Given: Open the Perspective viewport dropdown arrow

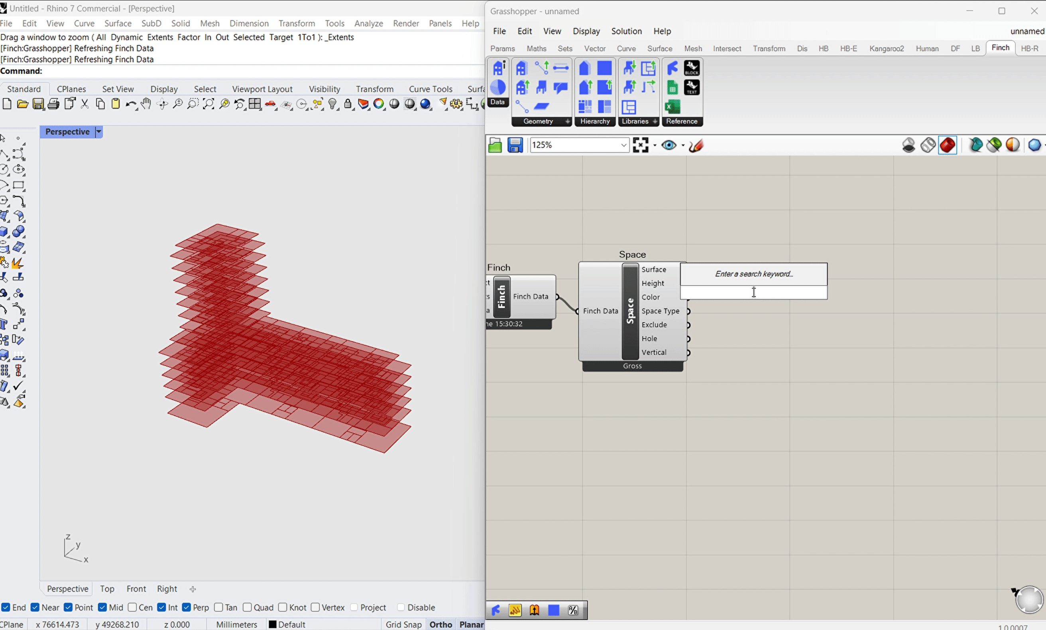Looking at the screenshot, I should pos(99,132).
